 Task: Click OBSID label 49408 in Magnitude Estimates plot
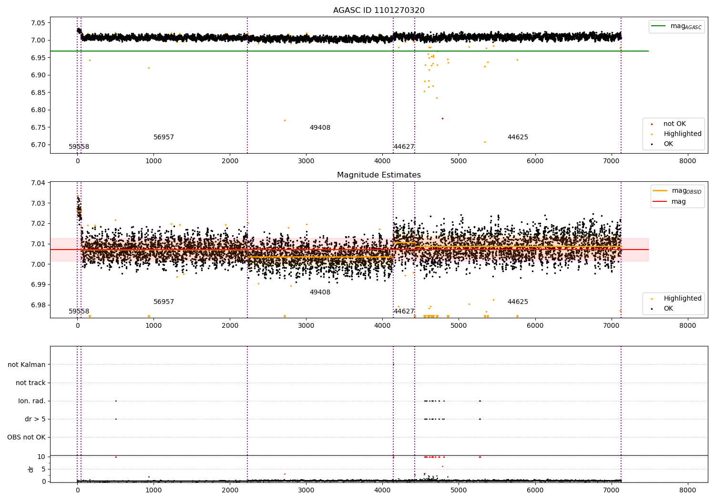320,292
